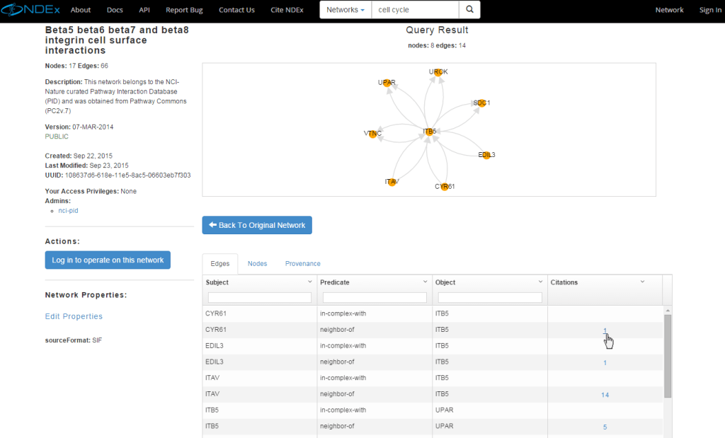Select the CYR61 network node

pos(445,187)
